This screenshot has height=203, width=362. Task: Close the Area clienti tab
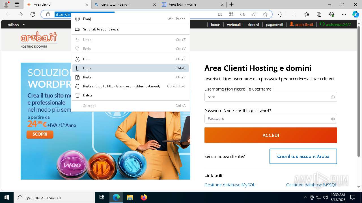coord(87,5)
